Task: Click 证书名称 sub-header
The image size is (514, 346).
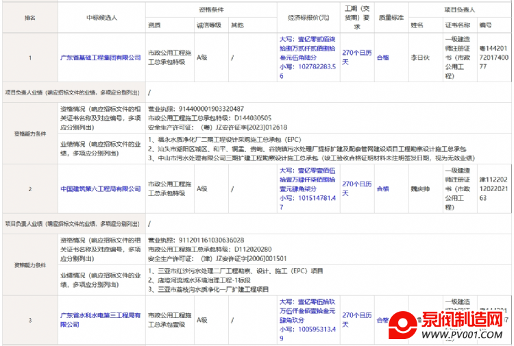Action: tap(458, 25)
